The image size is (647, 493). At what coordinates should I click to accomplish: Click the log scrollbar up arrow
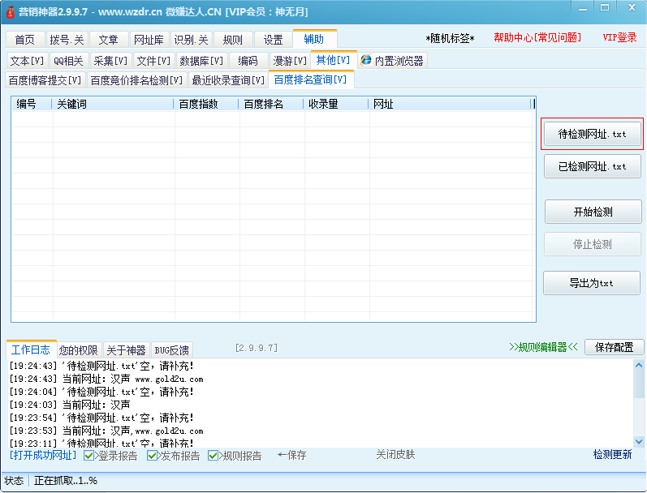coord(639,365)
